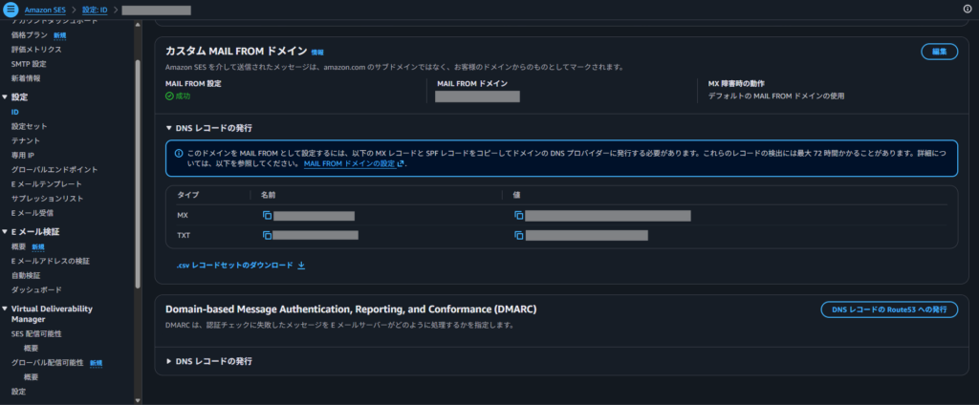
Task: Open グローバルエンドポイント in the sidebar
Action: pos(54,169)
